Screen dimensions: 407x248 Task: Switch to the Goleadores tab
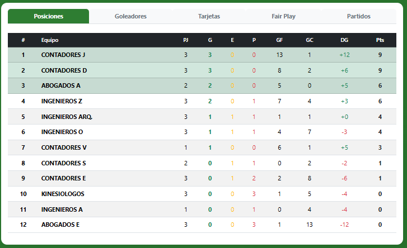point(130,16)
